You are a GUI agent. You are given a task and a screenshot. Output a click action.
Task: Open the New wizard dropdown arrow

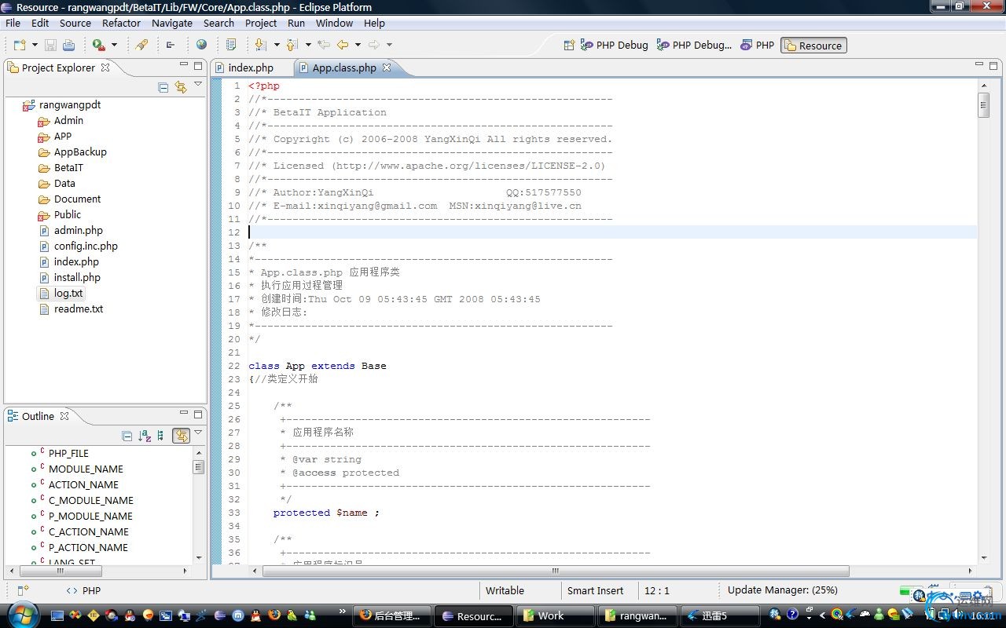tap(35, 45)
